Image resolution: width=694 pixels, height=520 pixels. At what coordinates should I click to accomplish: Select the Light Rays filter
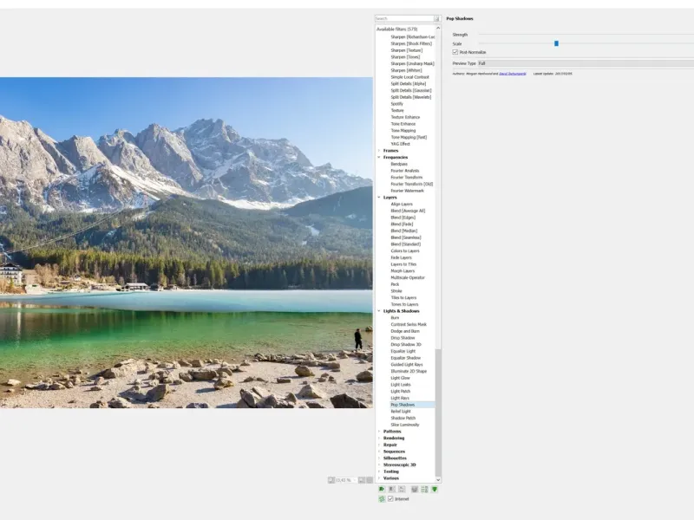pos(400,398)
